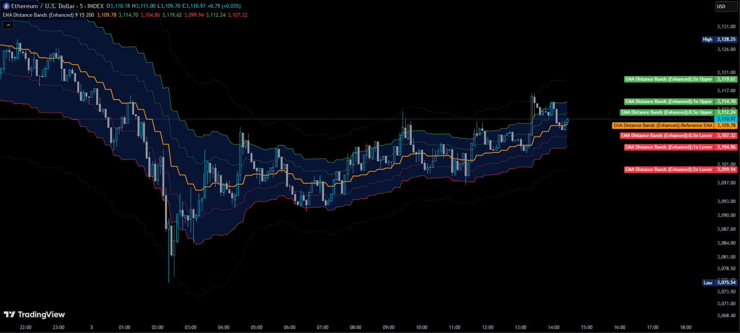Click the 15:00 time axis label

[x=587, y=327]
